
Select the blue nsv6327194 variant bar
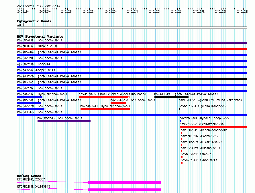[31, 109]
